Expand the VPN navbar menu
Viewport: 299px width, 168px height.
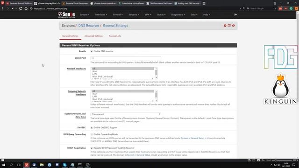[x=148, y=14]
